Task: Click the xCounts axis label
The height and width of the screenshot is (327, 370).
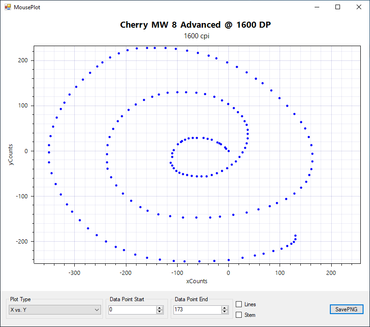Action: coord(197,281)
